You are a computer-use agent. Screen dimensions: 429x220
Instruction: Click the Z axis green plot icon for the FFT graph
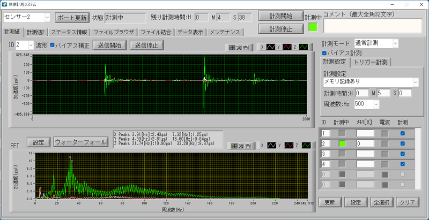pyautogui.click(x=306, y=146)
